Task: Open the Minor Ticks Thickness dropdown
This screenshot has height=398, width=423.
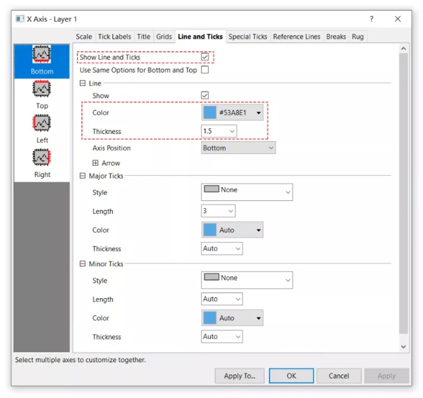Action: click(221, 336)
